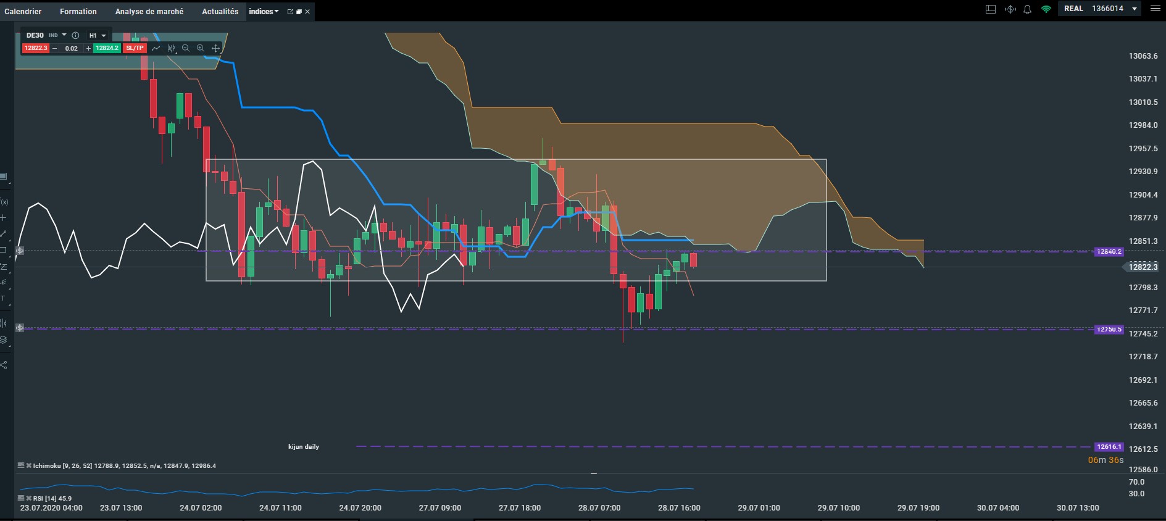Viewport: 1166px width, 521px height.
Task: Toggle the RSI indicator panel visibility
Action: pos(21,498)
